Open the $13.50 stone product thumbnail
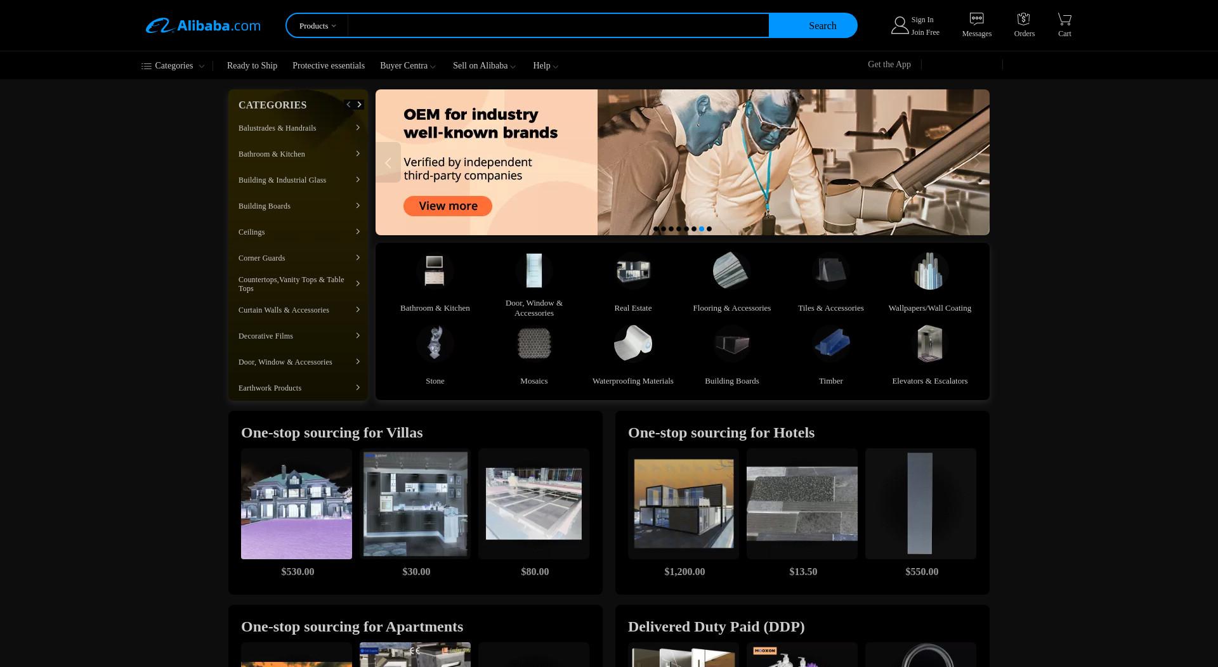The width and height of the screenshot is (1218, 667). pyautogui.click(x=802, y=504)
